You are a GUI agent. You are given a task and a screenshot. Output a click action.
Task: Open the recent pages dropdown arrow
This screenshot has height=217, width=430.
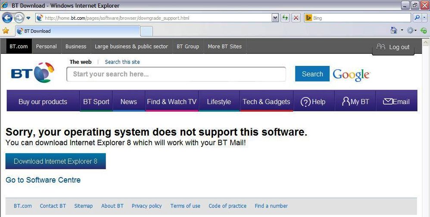pos(28,19)
